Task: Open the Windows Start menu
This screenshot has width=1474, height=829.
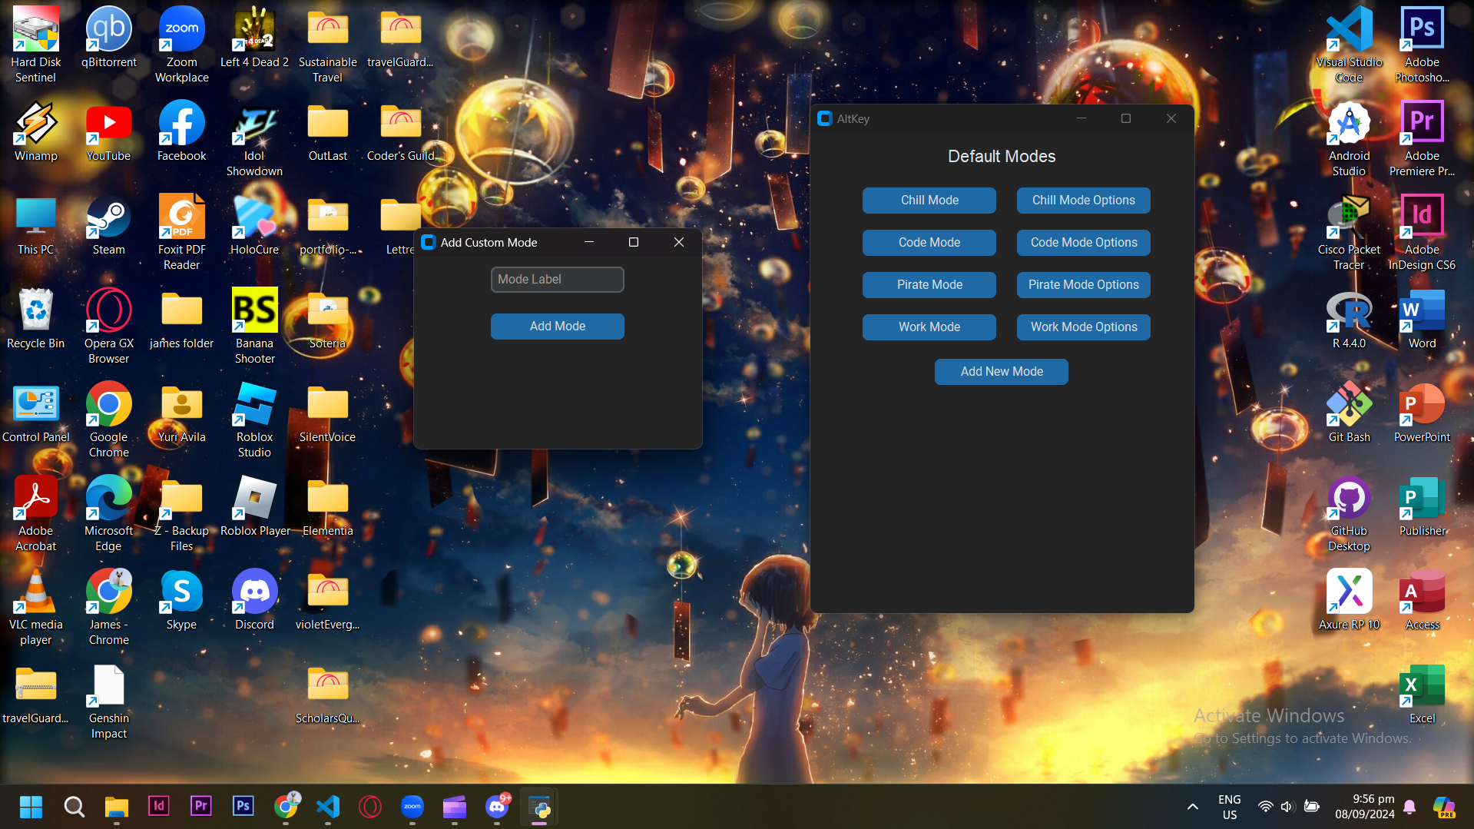Action: click(31, 807)
